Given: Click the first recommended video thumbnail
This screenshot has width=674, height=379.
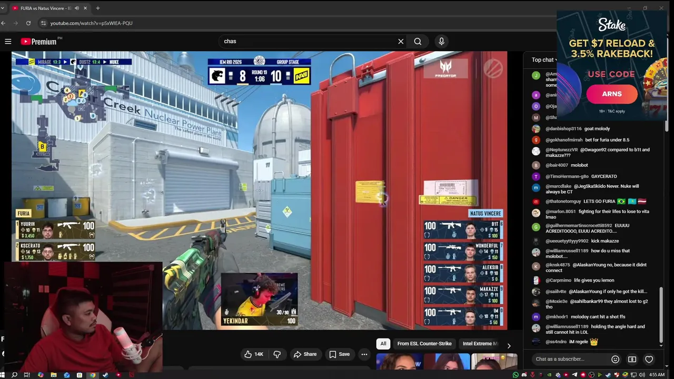Looking at the screenshot, I should pos(399,362).
